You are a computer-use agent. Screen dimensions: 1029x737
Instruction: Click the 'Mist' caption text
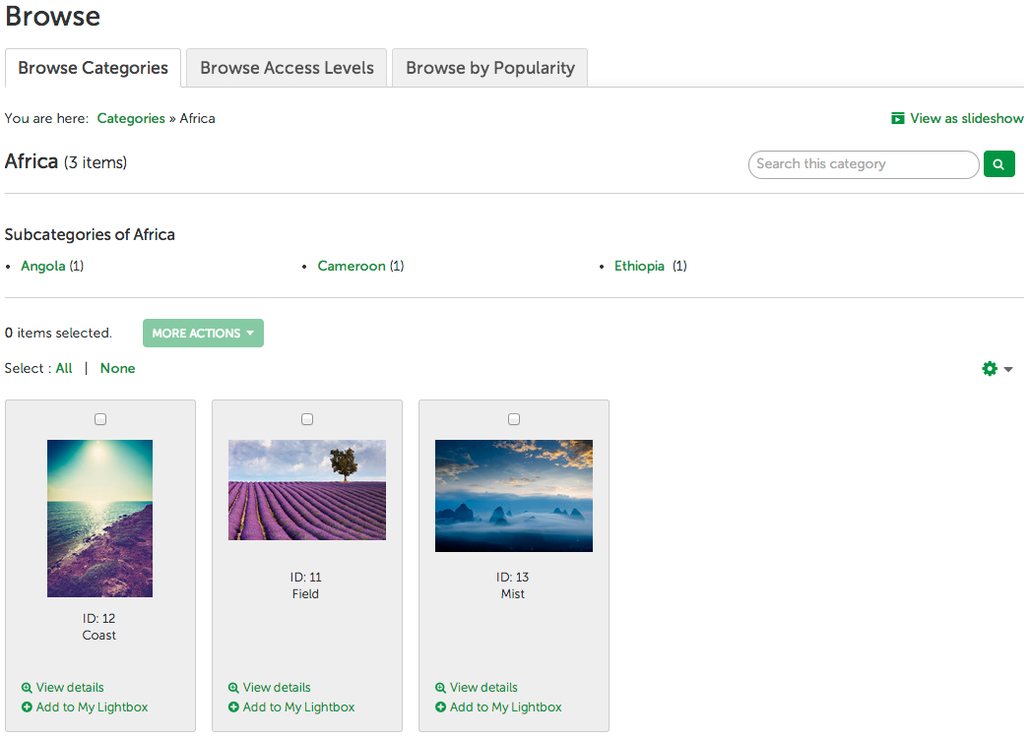[x=513, y=594]
